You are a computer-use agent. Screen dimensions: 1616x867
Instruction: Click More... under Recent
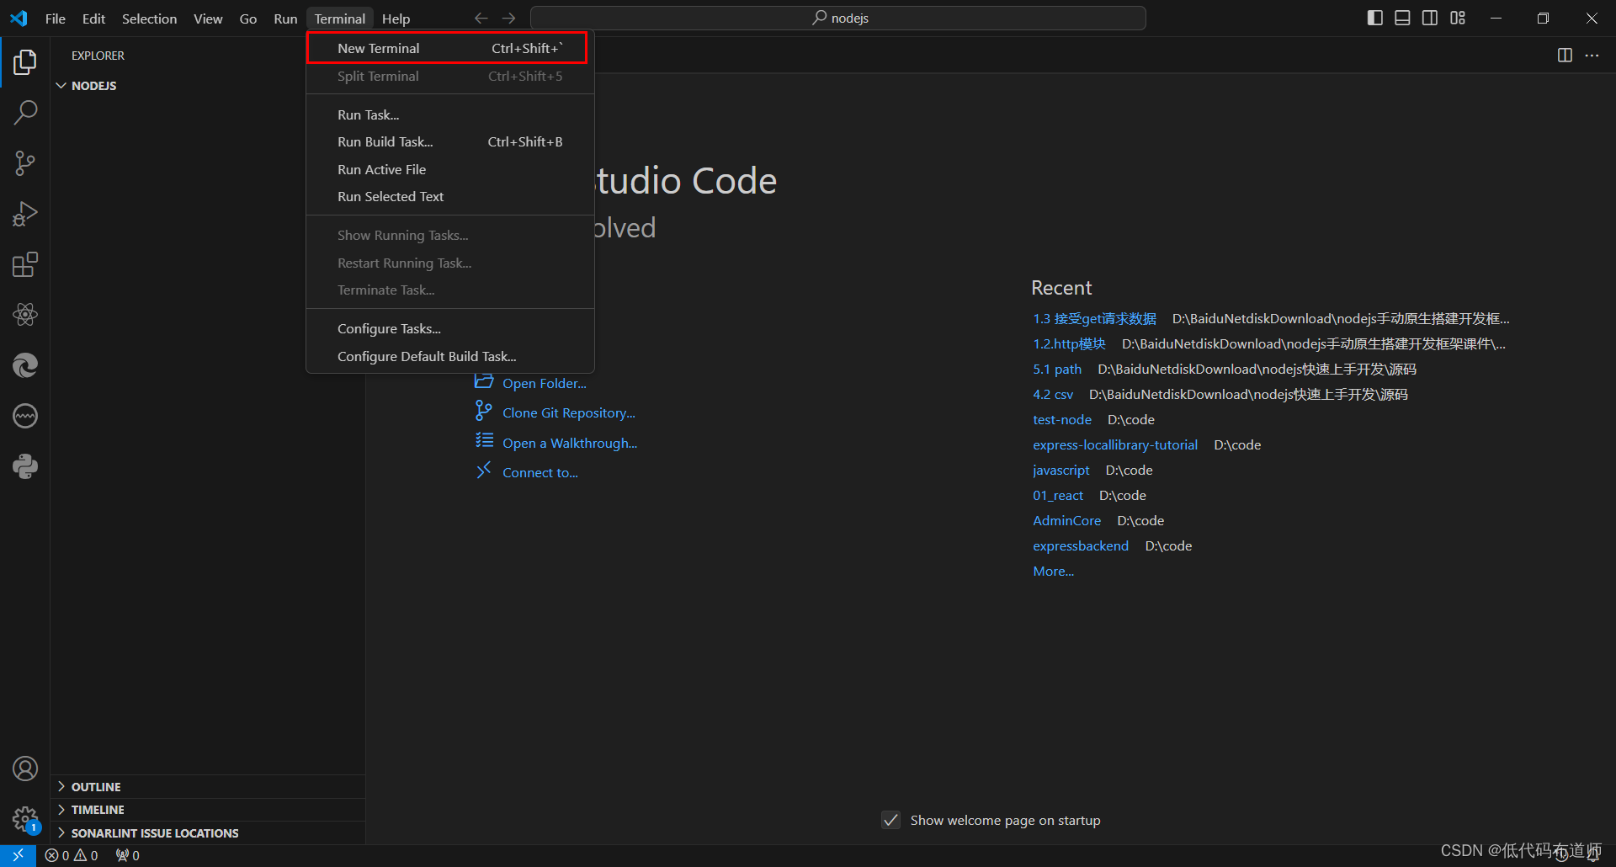(x=1054, y=571)
